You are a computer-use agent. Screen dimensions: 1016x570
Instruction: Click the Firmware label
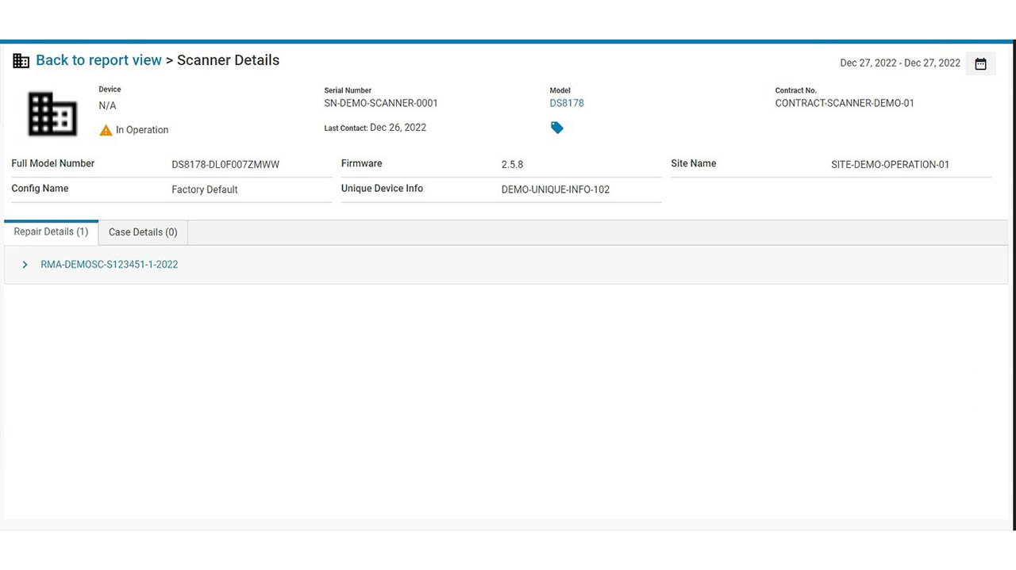point(362,163)
